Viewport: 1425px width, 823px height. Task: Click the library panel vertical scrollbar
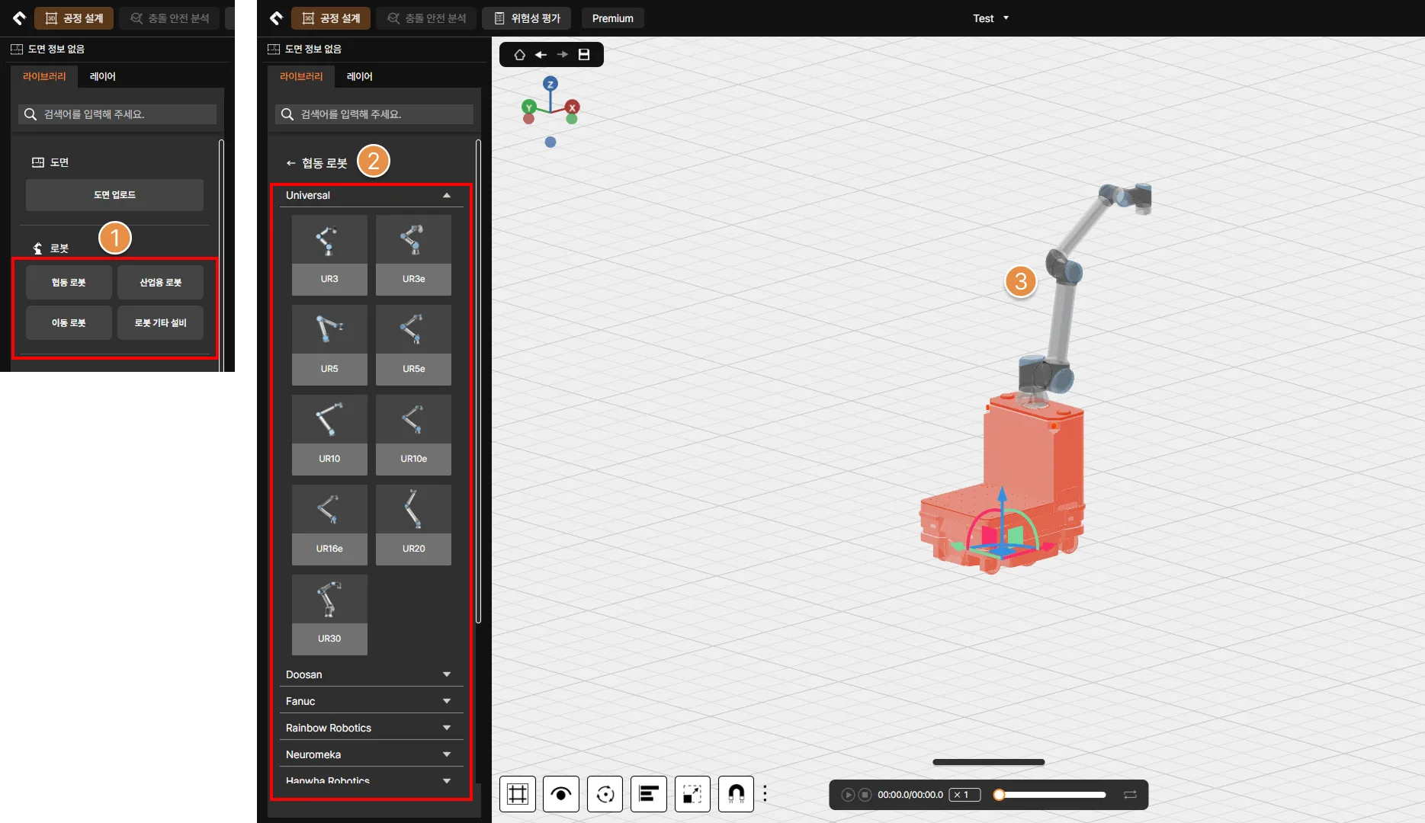point(478,381)
